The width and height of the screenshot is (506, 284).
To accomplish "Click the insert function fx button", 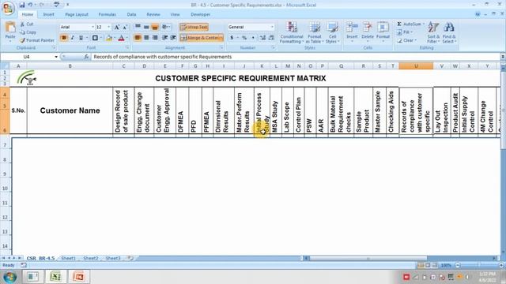I will point(86,57).
